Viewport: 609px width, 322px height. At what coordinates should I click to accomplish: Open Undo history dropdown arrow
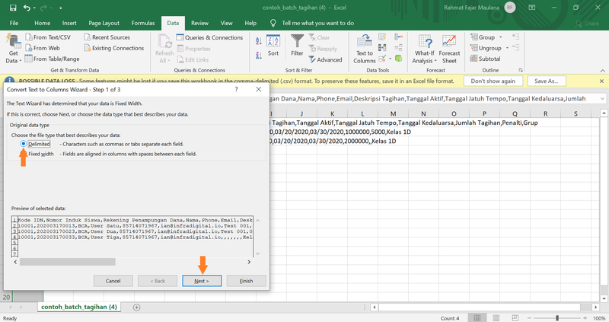(34, 8)
